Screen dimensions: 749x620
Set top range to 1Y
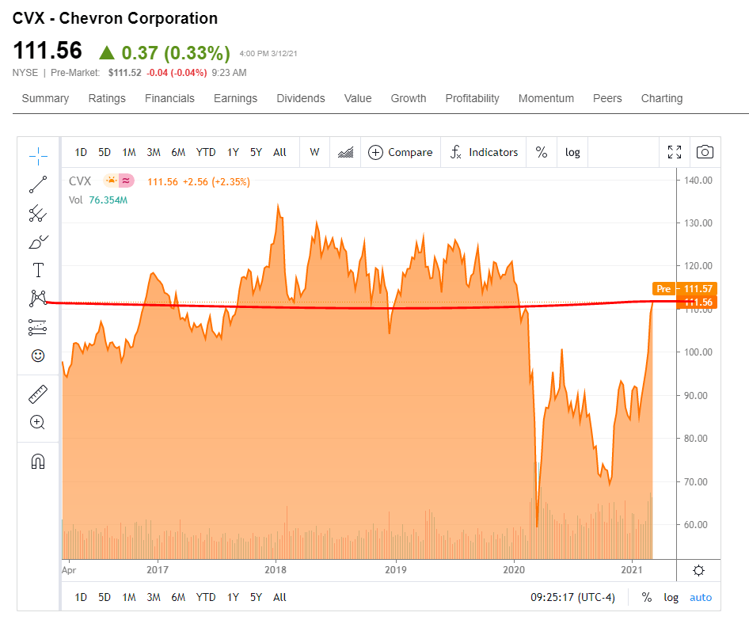233,152
